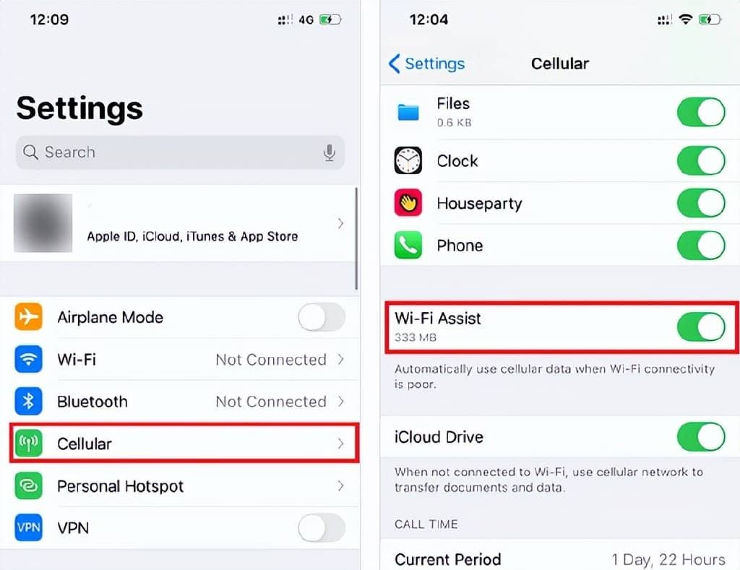This screenshot has height=570, width=740.
Task: Tap the microphone icon in search bar
Action: 330,152
